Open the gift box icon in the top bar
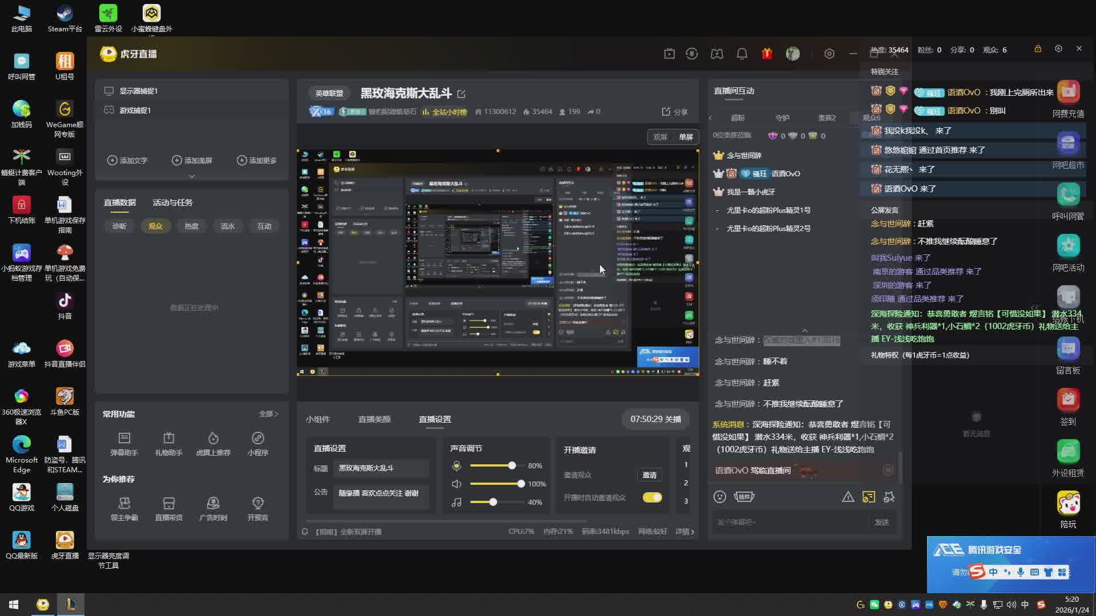This screenshot has width=1096, height=616. [x=767, y=53]
